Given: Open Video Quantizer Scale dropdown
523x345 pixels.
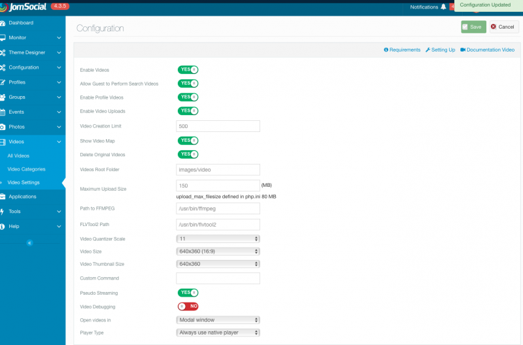Looking at the screenshot, I should click(x=218, y=238).
